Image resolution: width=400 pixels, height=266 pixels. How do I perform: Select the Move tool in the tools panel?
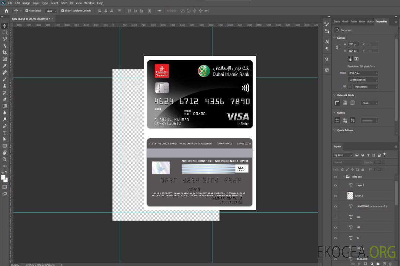click(4, 26)
